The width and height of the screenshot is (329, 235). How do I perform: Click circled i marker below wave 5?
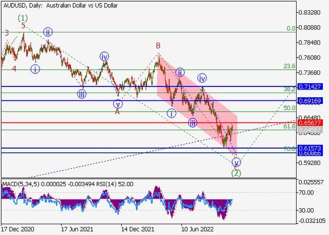coord(35,68)
